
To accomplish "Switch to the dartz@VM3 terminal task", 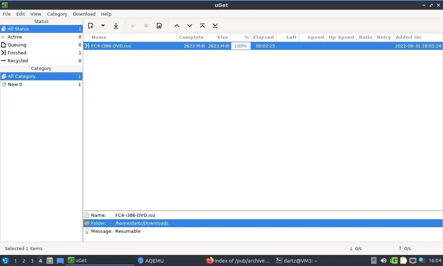I will (308, 260).
